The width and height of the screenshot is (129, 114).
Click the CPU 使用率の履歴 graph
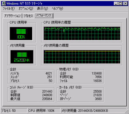(82, 33)
